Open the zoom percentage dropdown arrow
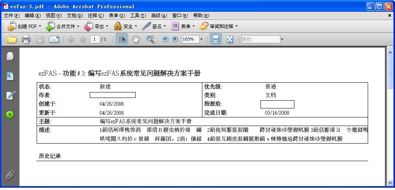Image resolution: width=395 pixels, height=190 pixels. (201, 39)
